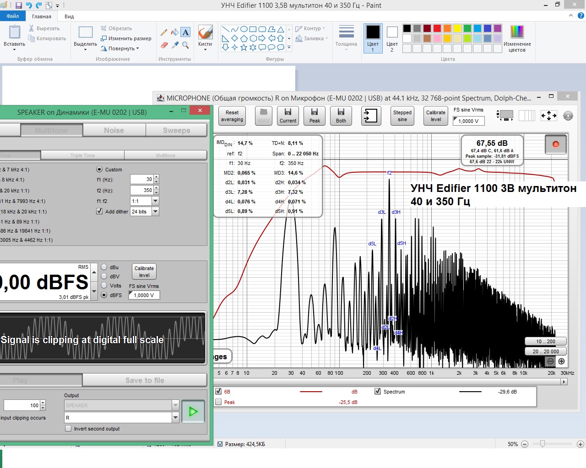
Task: Toggle the Add dither checkbox
Action: [x=99, y=212]
